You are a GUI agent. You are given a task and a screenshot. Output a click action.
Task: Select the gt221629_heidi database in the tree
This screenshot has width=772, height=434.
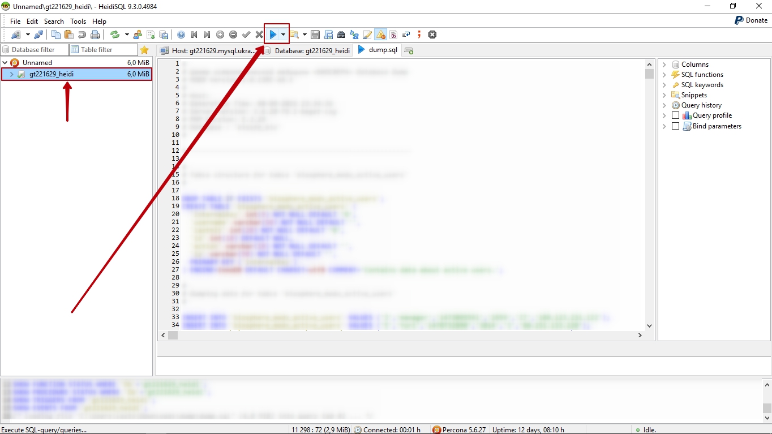coord(76,74)
